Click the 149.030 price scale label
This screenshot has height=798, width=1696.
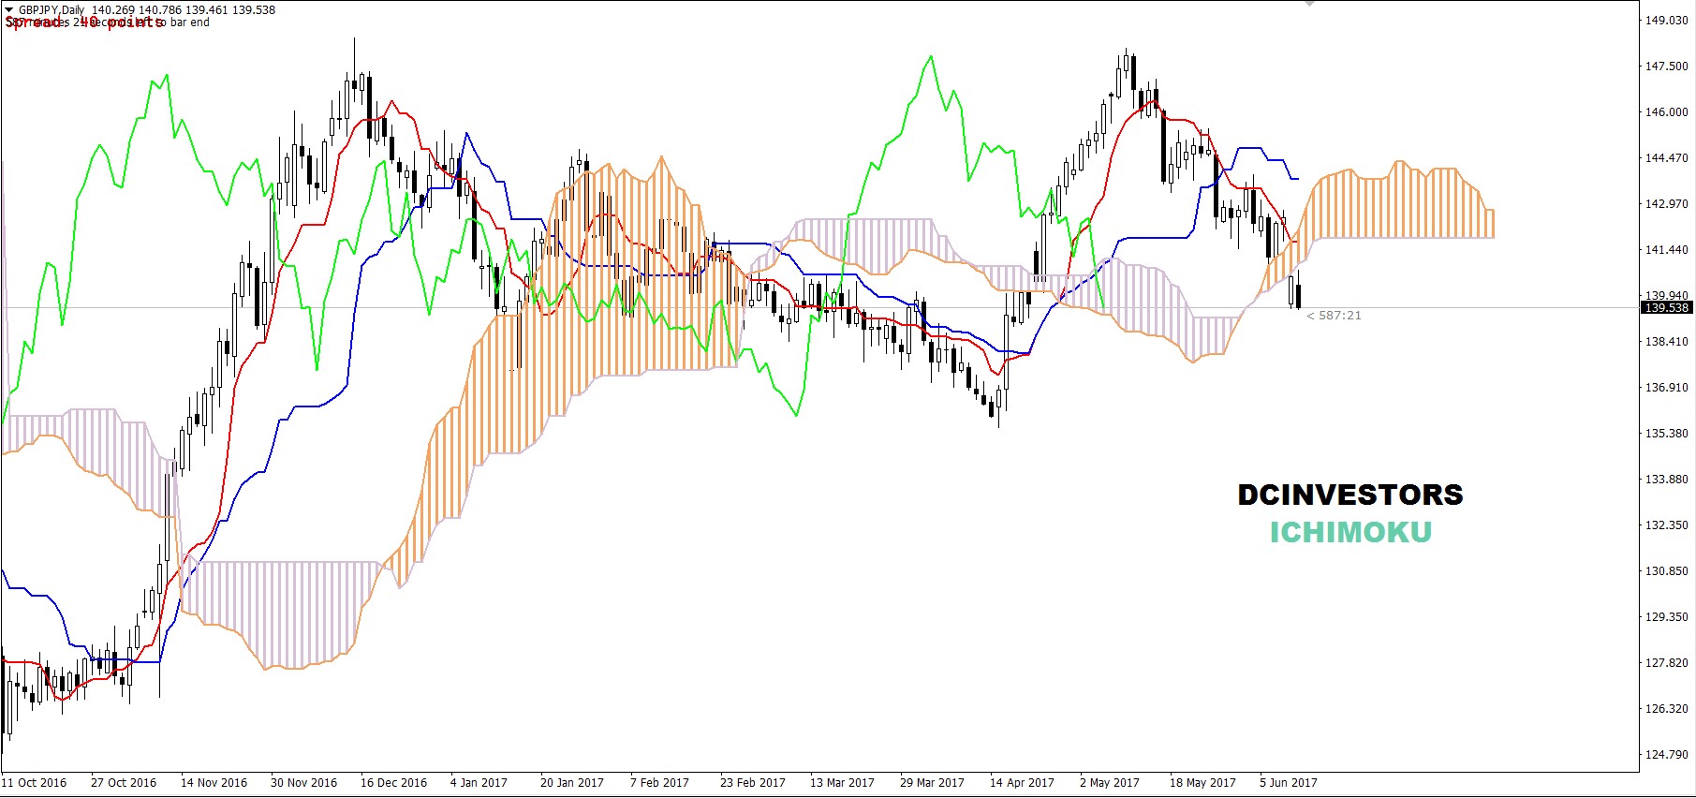click(x=1667, y=21)
